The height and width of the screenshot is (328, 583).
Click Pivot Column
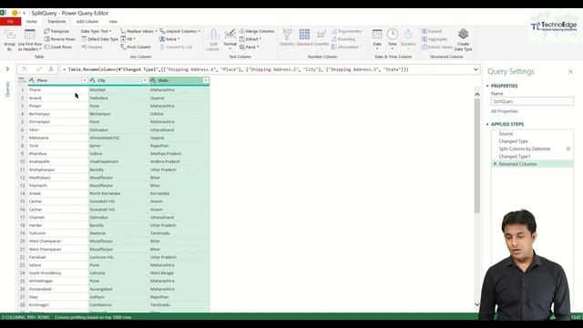(x=136, y=47)
